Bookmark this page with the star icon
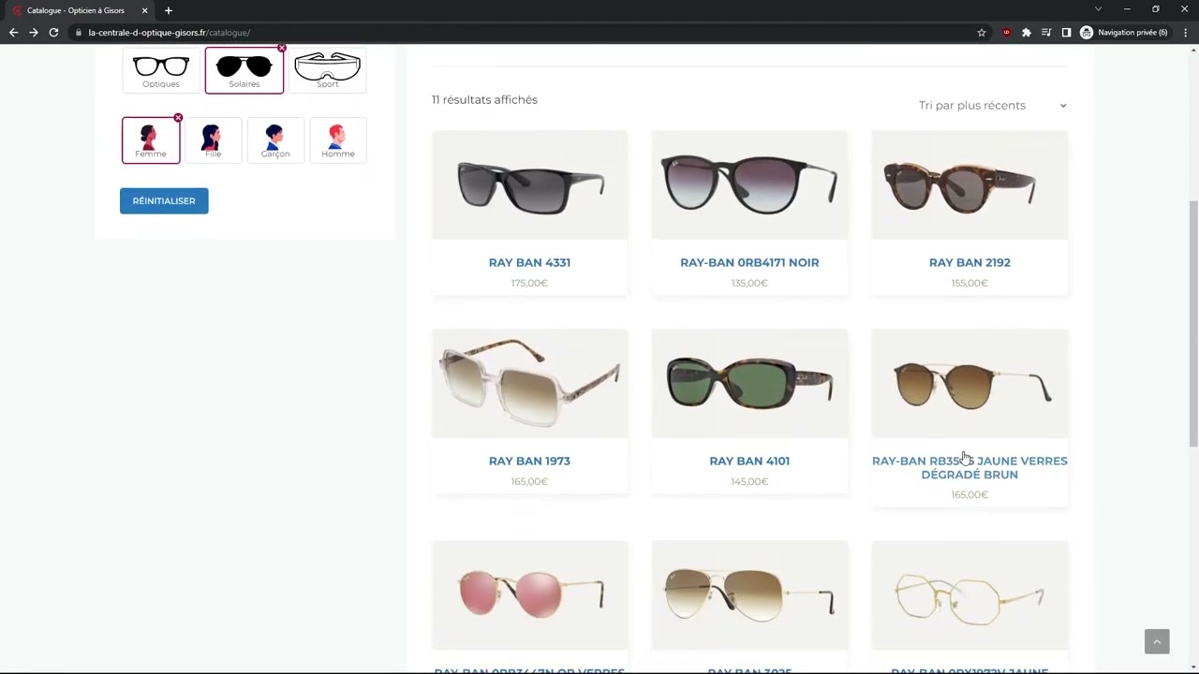This screenshot has height=674, width=1199. tap(982, 33)
